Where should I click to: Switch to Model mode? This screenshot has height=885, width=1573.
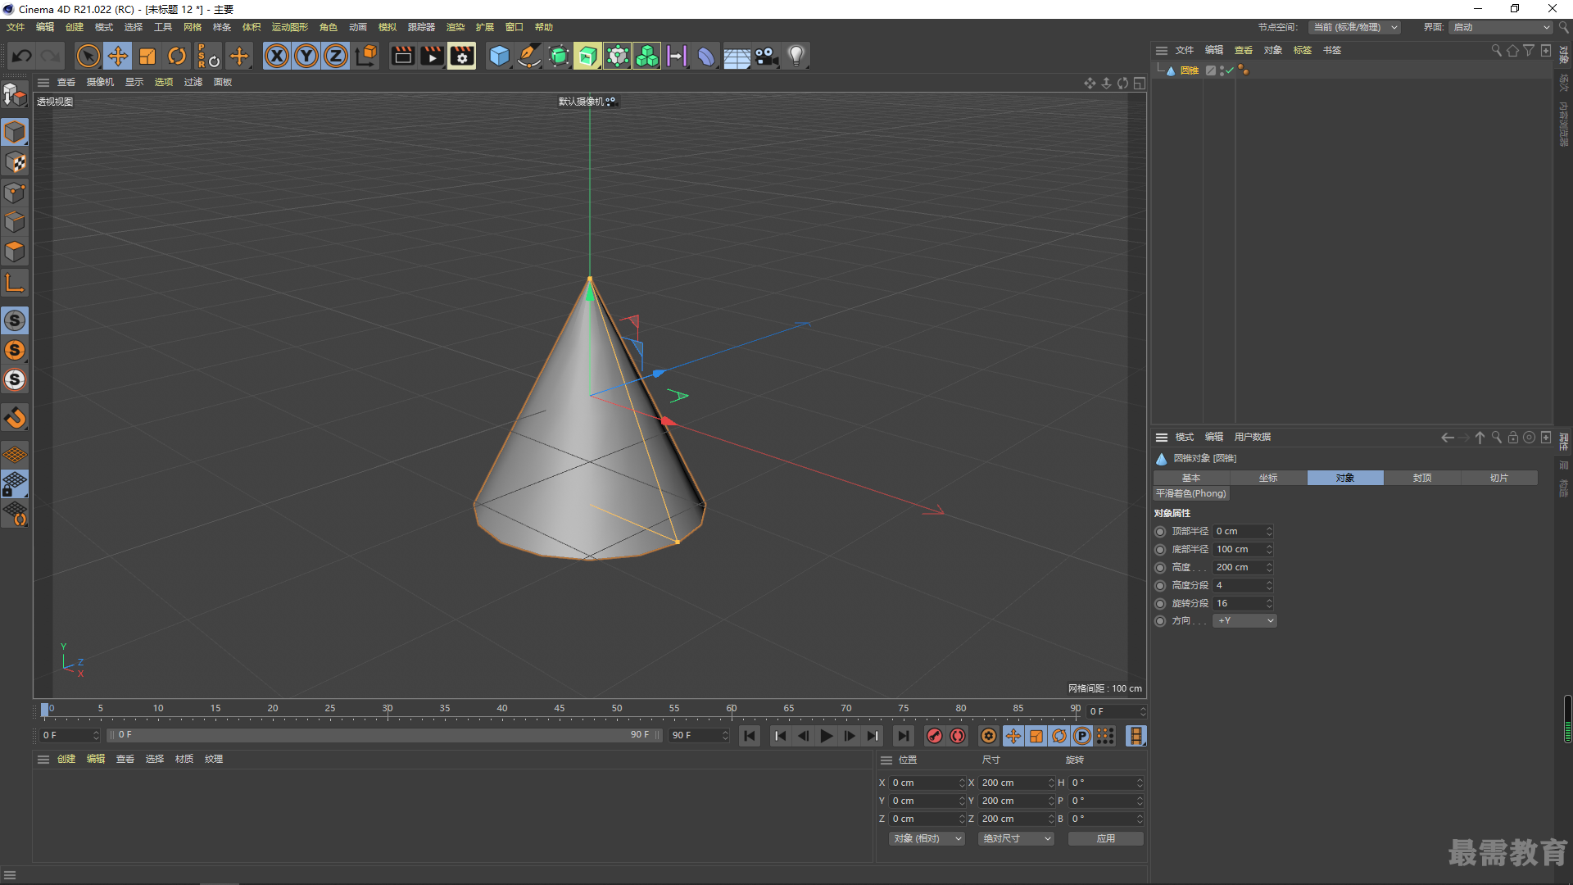coord(15,132)
